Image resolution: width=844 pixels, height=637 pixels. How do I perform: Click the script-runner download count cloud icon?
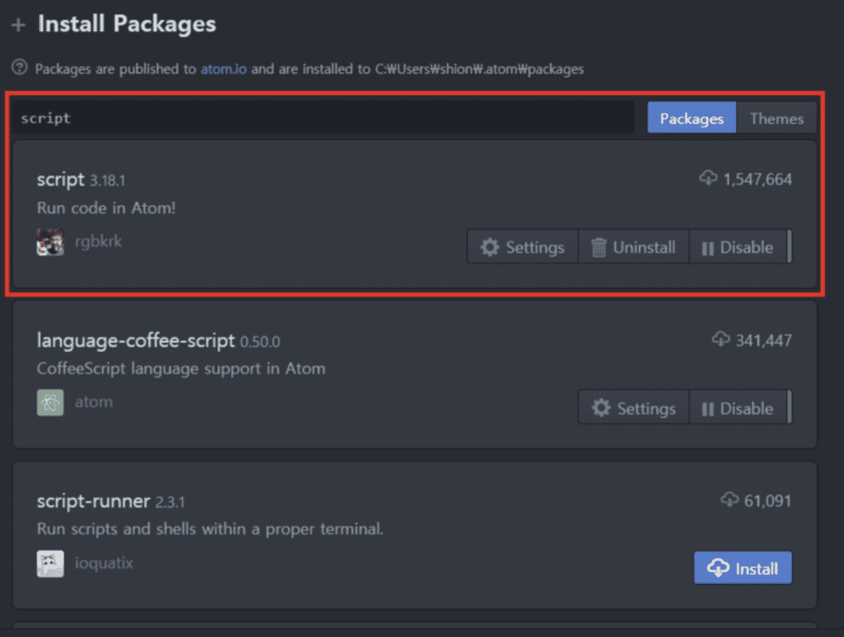pos(729,500)
